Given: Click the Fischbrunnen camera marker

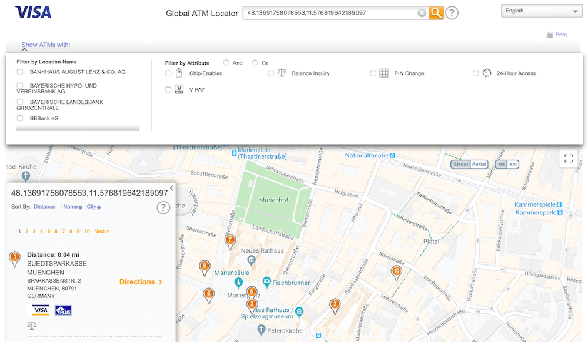Looking at the screenshot, I should pos(266,281).
